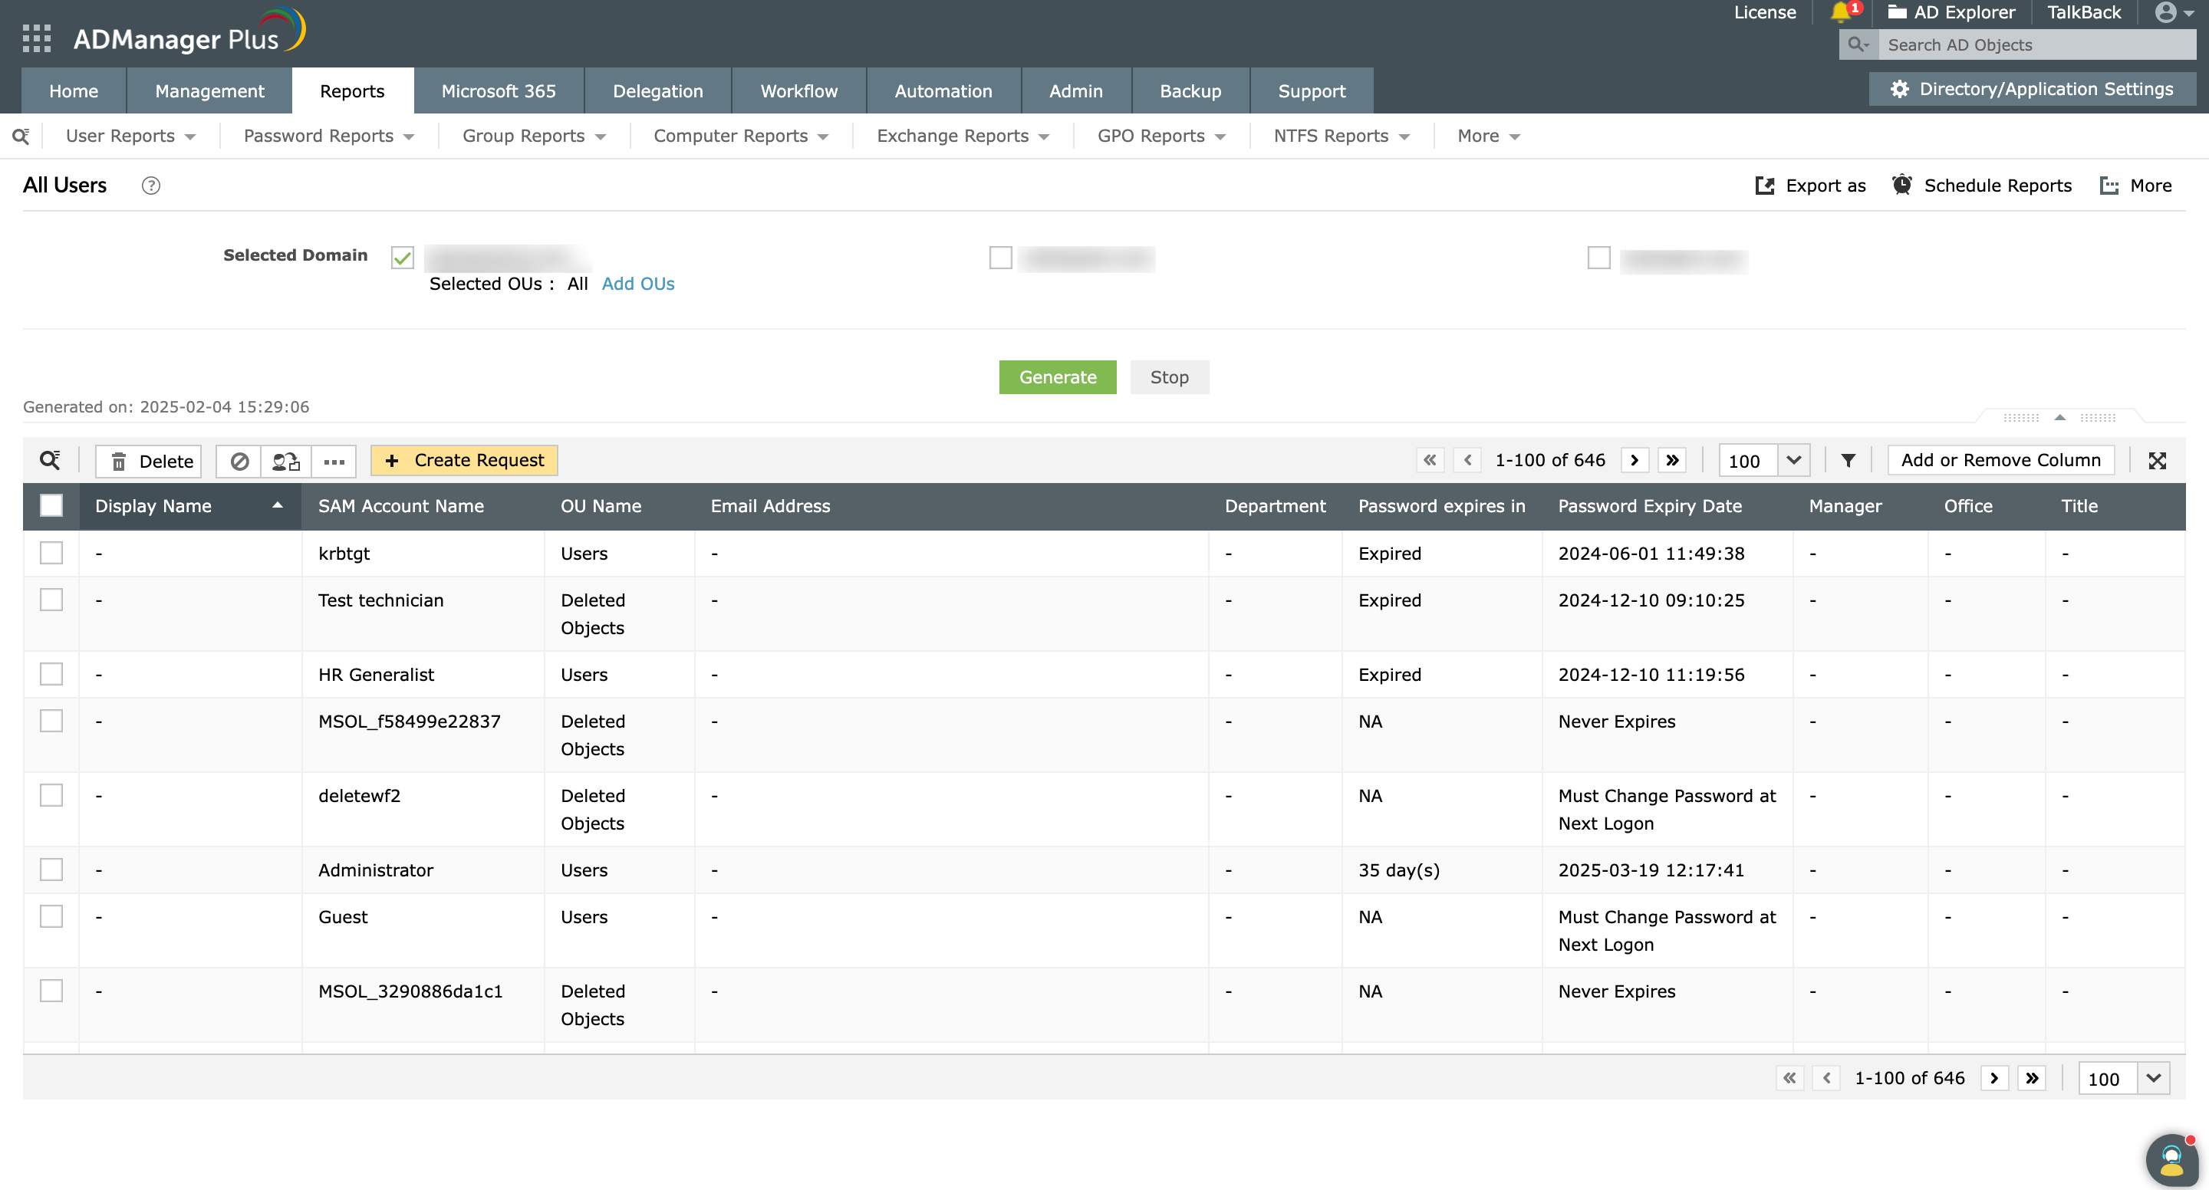Expand the table to full screen view
This screenshot has width=2209, height=1190.
pos(2158,460)
